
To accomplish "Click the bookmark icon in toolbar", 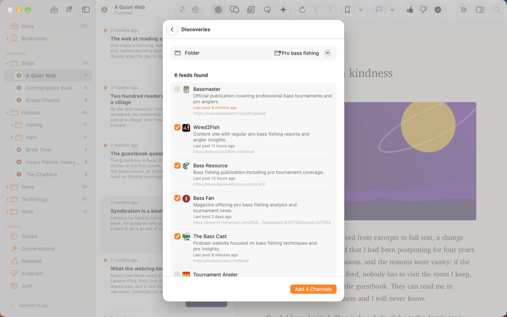I will (347, 10).
